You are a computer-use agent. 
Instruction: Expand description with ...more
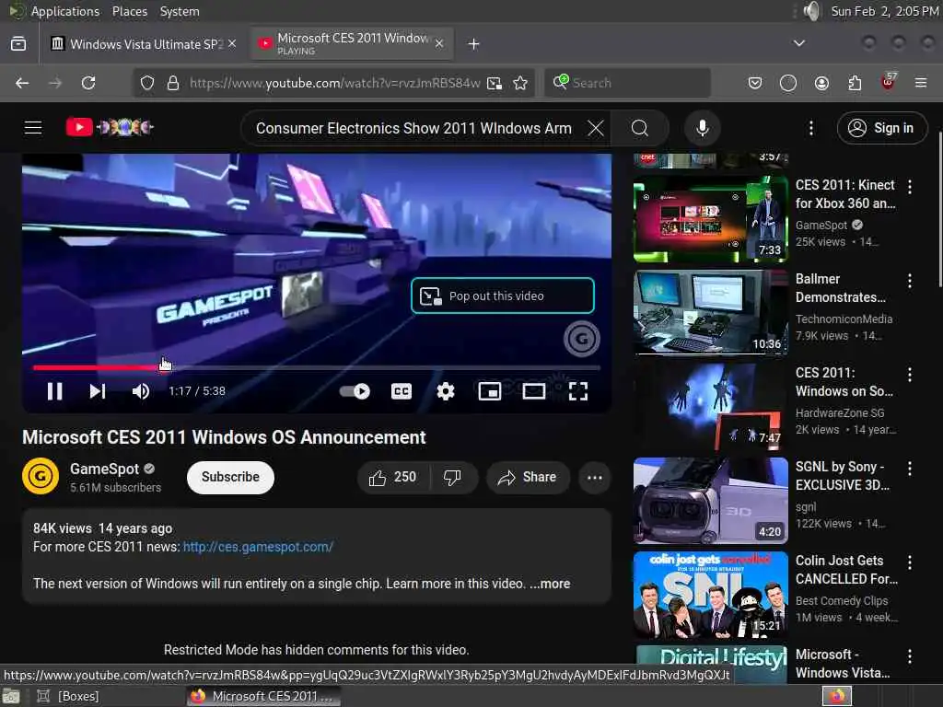point(550,584)
